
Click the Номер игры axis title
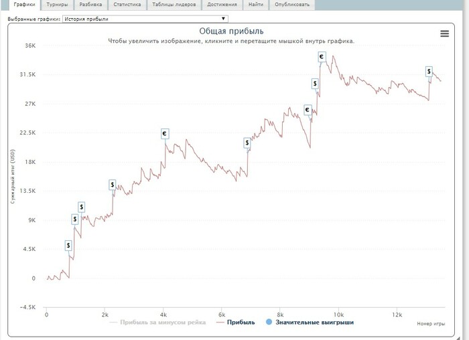[431, 323]
